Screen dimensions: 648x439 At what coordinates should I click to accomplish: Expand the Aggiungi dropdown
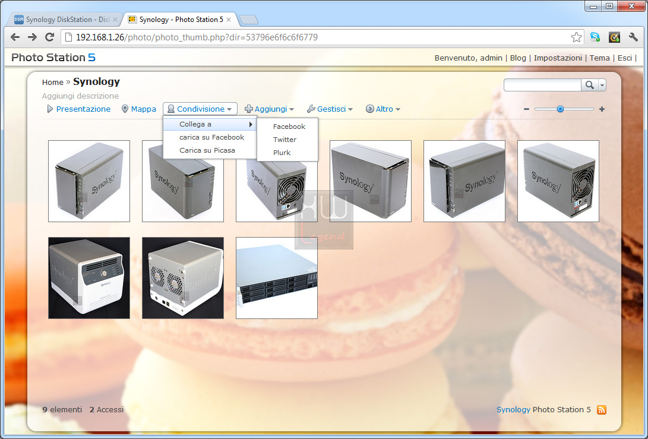coord(270,109)
